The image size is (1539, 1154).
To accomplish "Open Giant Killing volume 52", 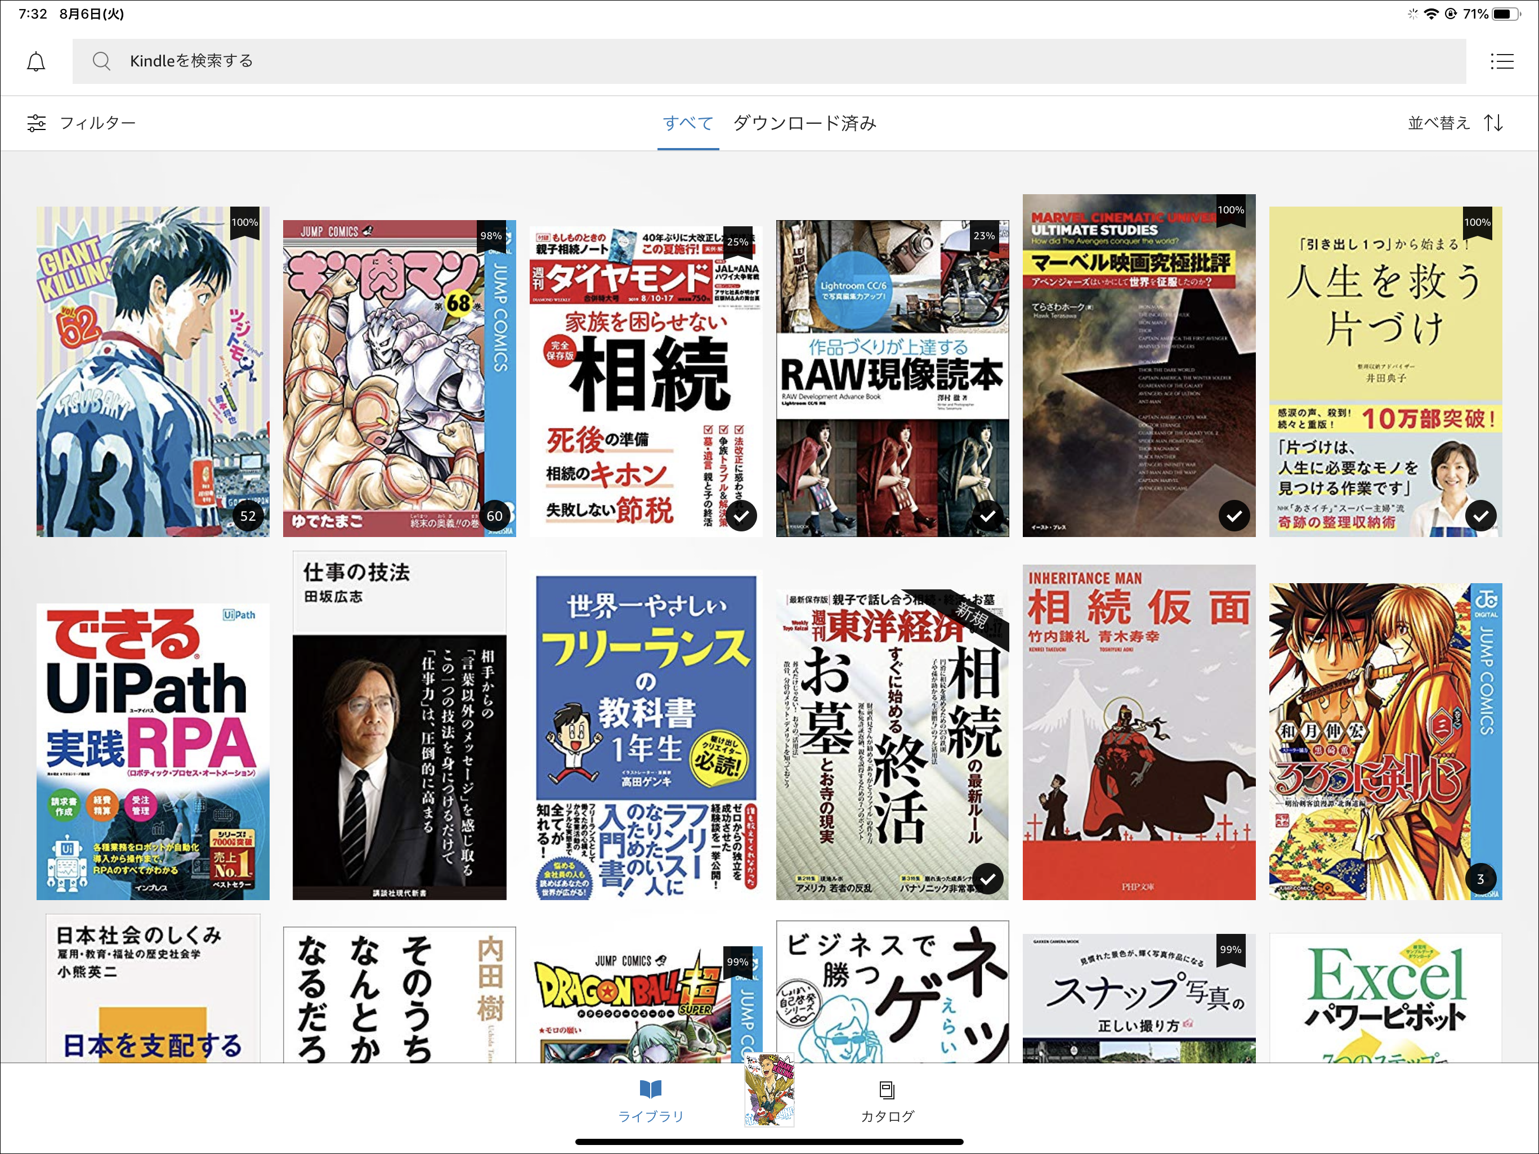I will pos(153,372).
